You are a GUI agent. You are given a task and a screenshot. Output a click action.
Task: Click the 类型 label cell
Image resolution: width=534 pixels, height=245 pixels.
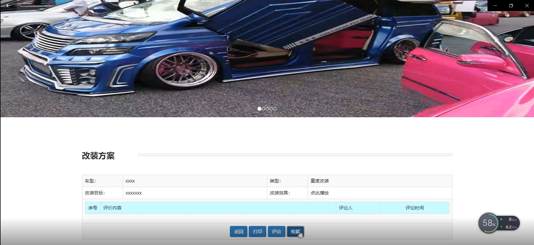coord(287,181)
